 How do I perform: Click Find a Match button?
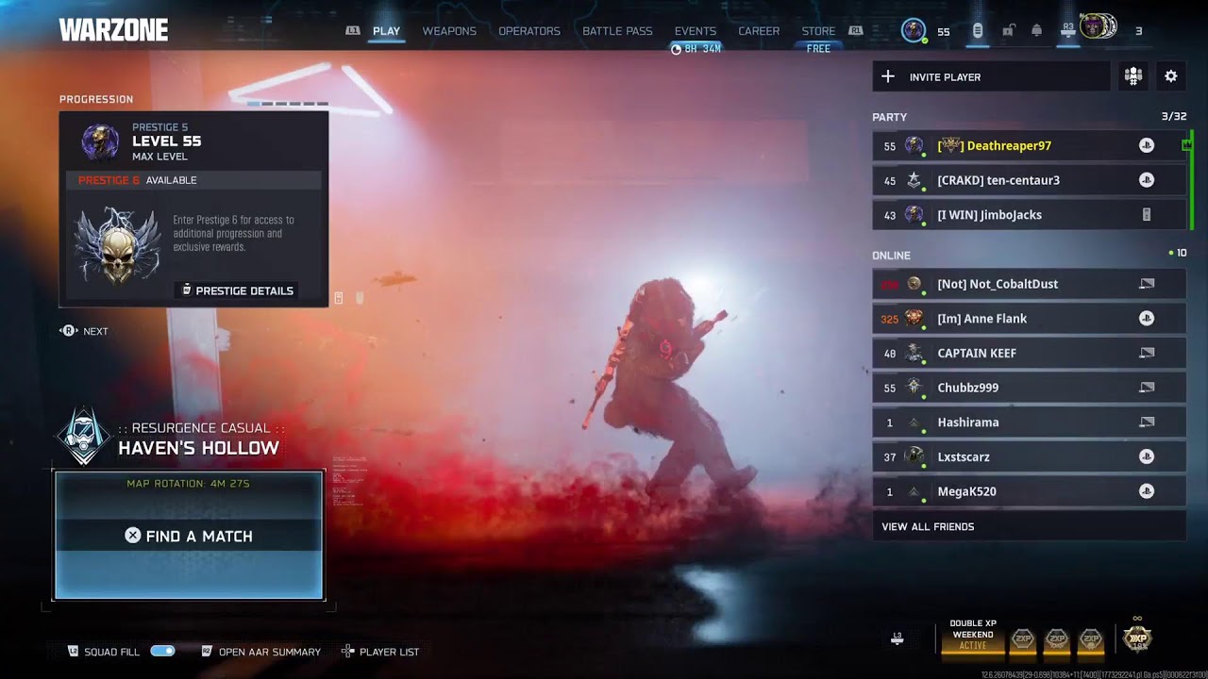(x=189, y=536)
